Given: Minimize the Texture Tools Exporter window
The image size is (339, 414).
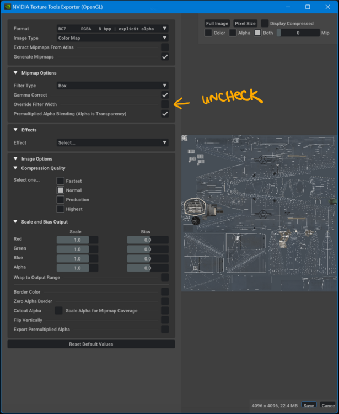Looking at the screenshot, I should [288, 7].
